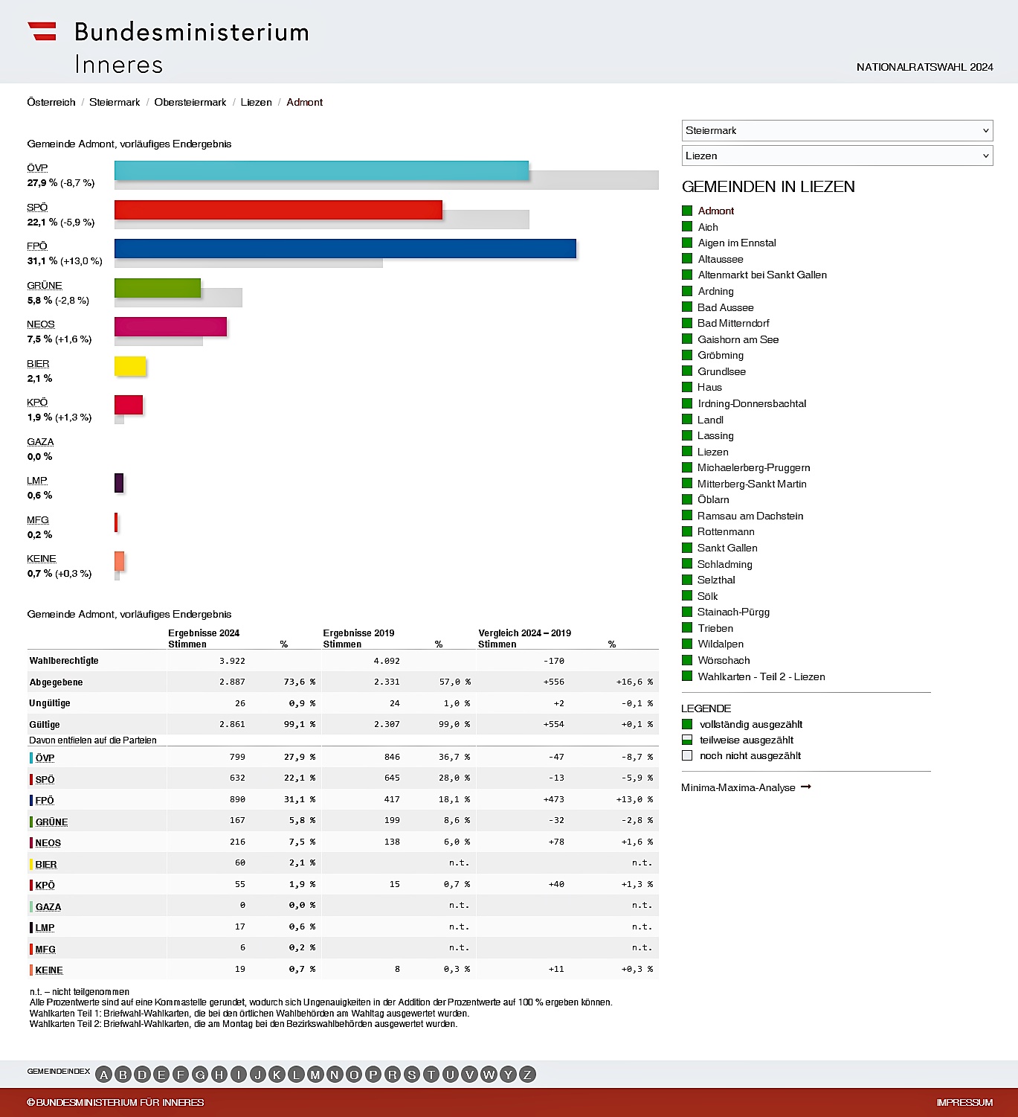Screen dimensions: 1018x1117
Task: Open the Ramsau am Dachstein municipality link
Action: (750, 516)
